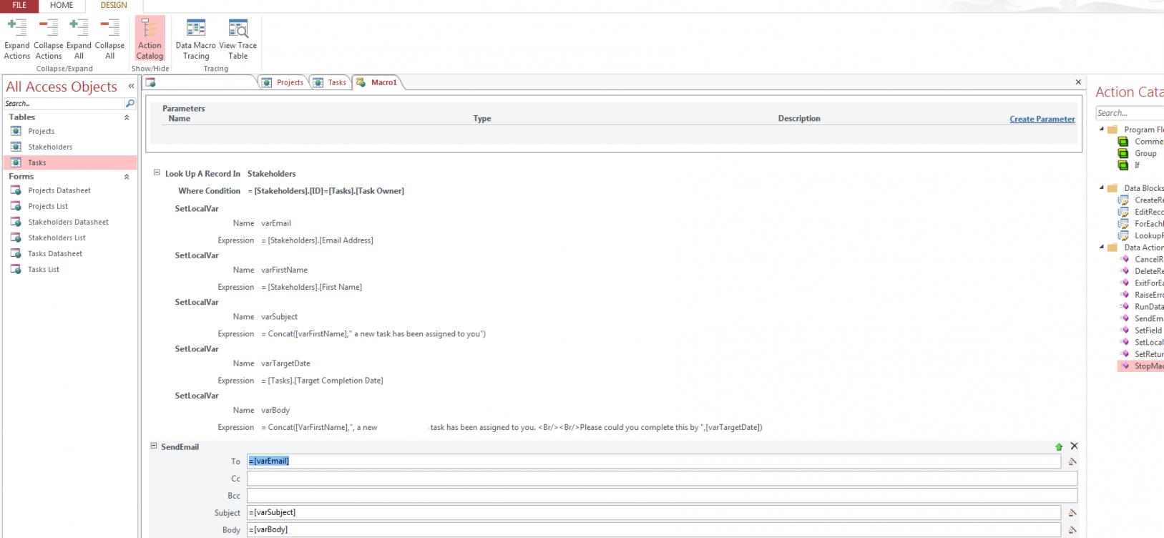The width and height of the screenshot is (1164, 538).
Task: Click Collapse Actions ribbon icon
Action: [48, 39]
